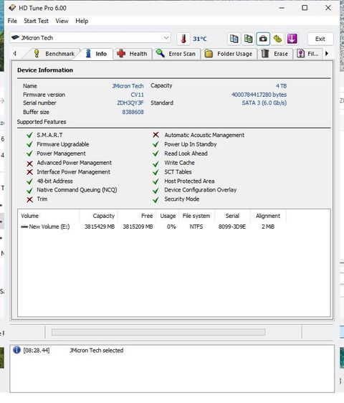
Task: Click the yellow options gears icon
Action: point(277,39)
